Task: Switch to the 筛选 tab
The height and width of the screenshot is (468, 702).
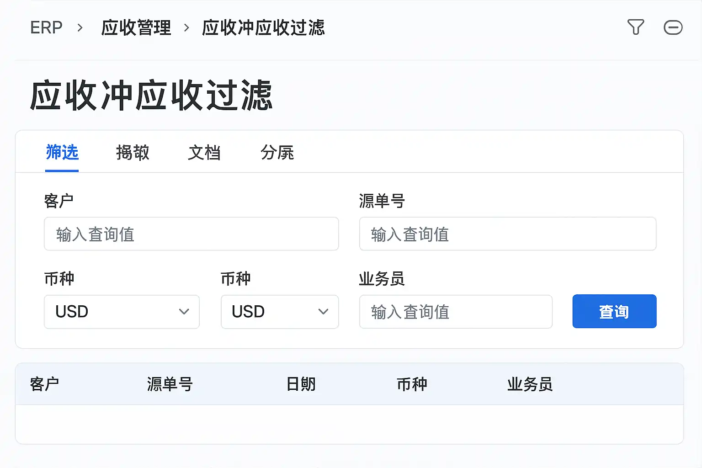Action: click(62, 153)
